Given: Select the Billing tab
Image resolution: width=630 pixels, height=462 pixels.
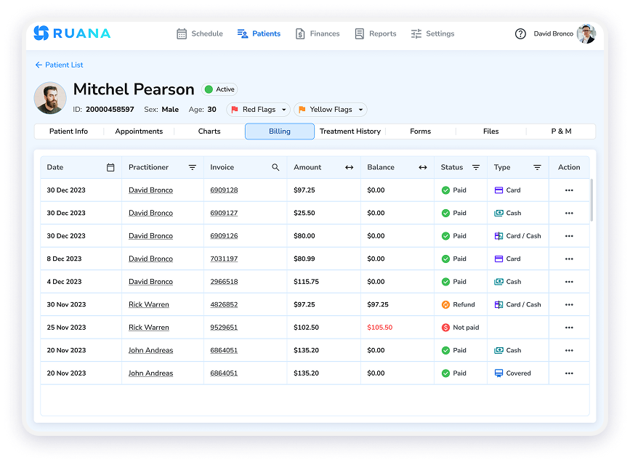Looking at the screenshot, I should 280,131.
